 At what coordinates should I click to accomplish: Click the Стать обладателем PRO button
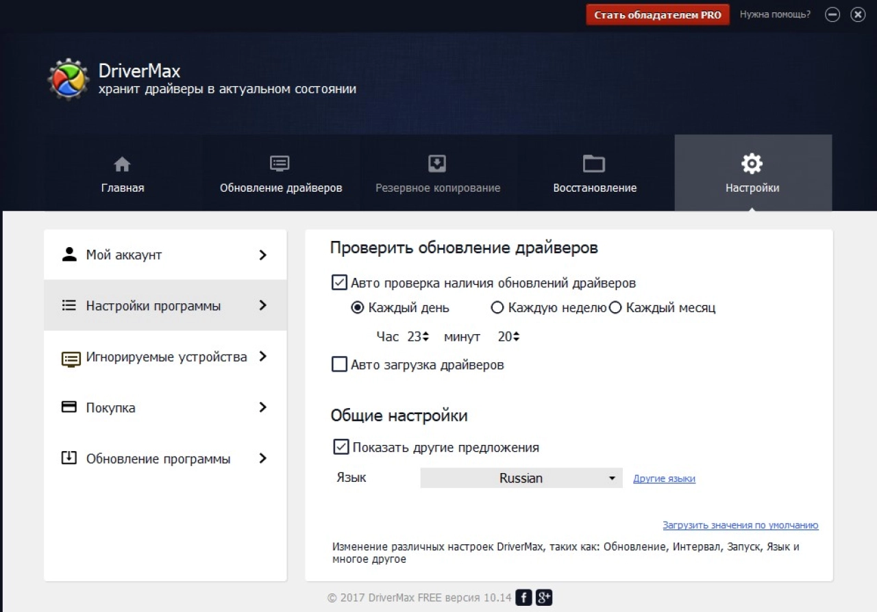click(658, 14)
